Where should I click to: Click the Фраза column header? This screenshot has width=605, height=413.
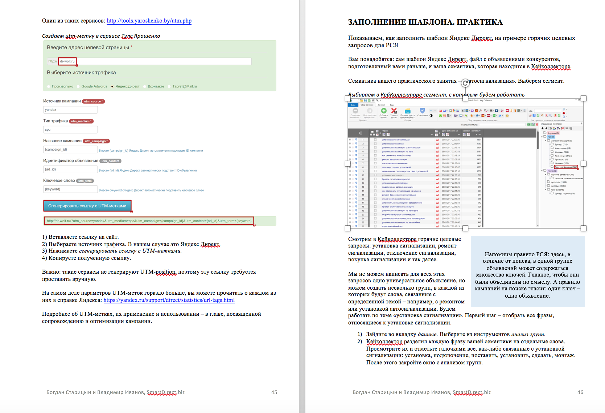385,131
